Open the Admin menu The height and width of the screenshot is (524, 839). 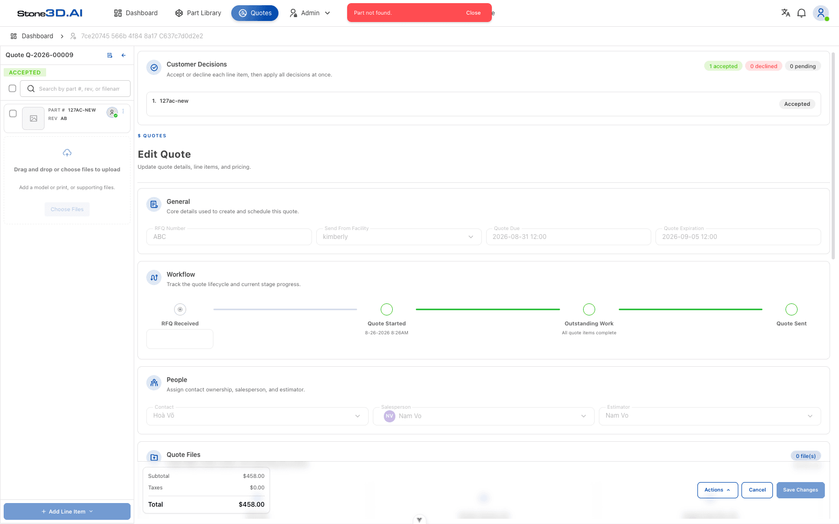(x=310, y=13)
